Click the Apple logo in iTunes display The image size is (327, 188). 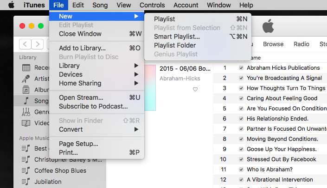tap(268, 26)
